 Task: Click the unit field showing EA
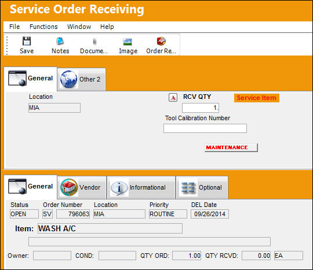click(x=289, y=256)
